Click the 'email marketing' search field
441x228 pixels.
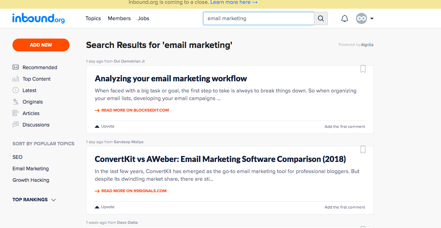259,18
